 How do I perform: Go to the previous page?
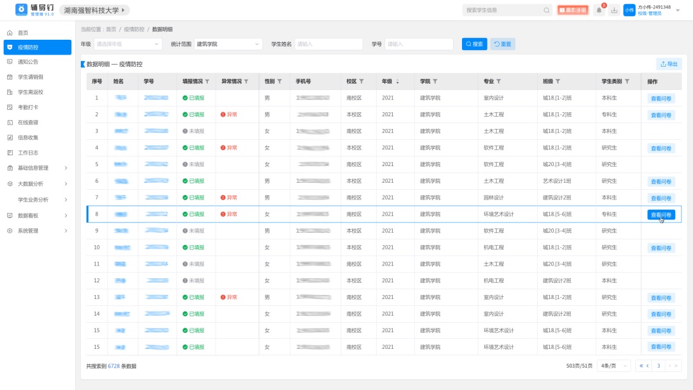pyautogui.click(x=647, y=366)
